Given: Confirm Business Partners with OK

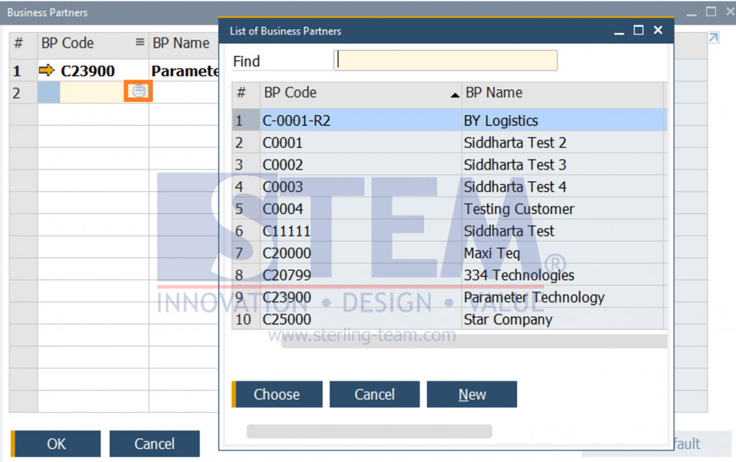Looking at the screenshot, I should coord(55,443).
